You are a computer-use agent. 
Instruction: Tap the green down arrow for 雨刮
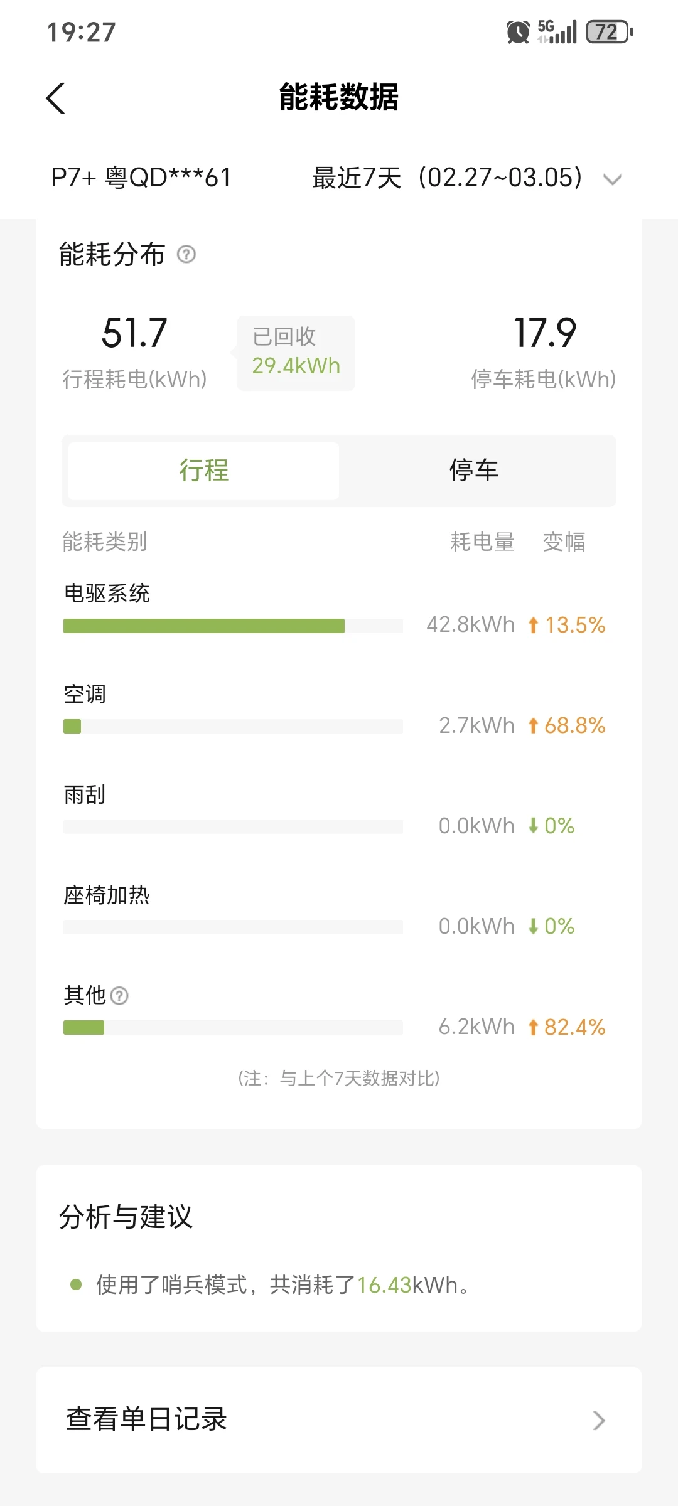click(x=533, y=826)
